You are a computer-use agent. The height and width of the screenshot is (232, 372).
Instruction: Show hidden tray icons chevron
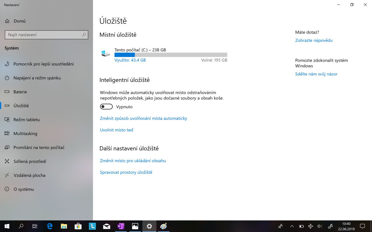(292, 226)
